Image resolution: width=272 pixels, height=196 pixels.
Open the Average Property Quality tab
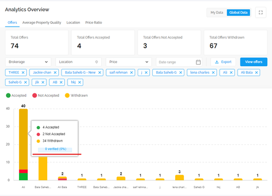(x=42, y=23)
